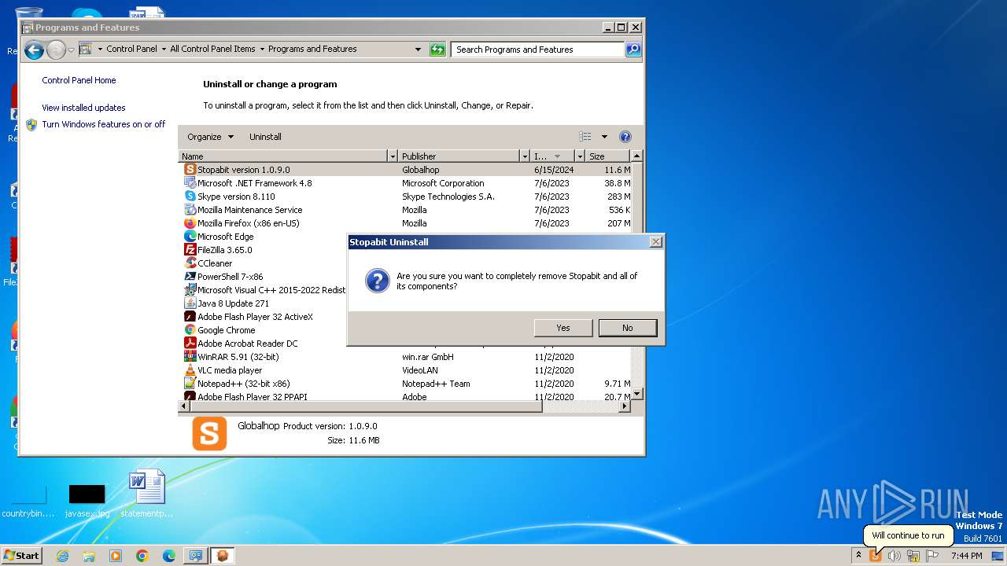Image resolution: width=1007 pixels, height=566 pixels.
Task: Expand the Publisher column filter dropdown
Action: tap(524, 156)
